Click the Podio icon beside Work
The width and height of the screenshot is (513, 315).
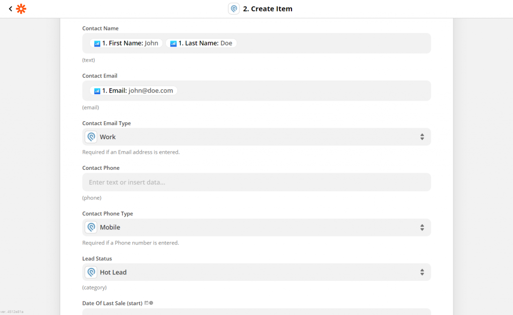91,137
